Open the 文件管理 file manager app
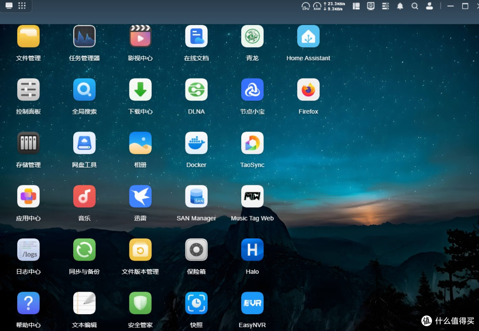This screenshot has width=479, height=331. [x=28, y=36]
